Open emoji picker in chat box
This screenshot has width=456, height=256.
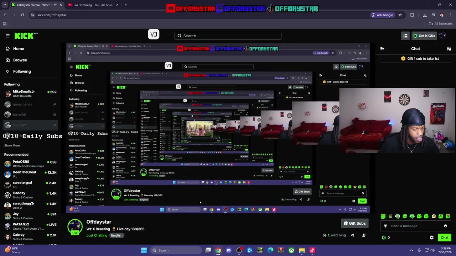[x=445, y=226]
